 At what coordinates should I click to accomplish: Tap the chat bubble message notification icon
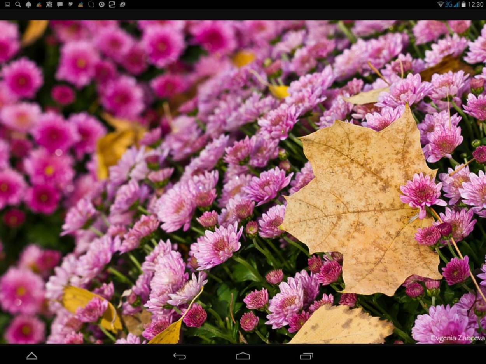(x=60, y=4)
